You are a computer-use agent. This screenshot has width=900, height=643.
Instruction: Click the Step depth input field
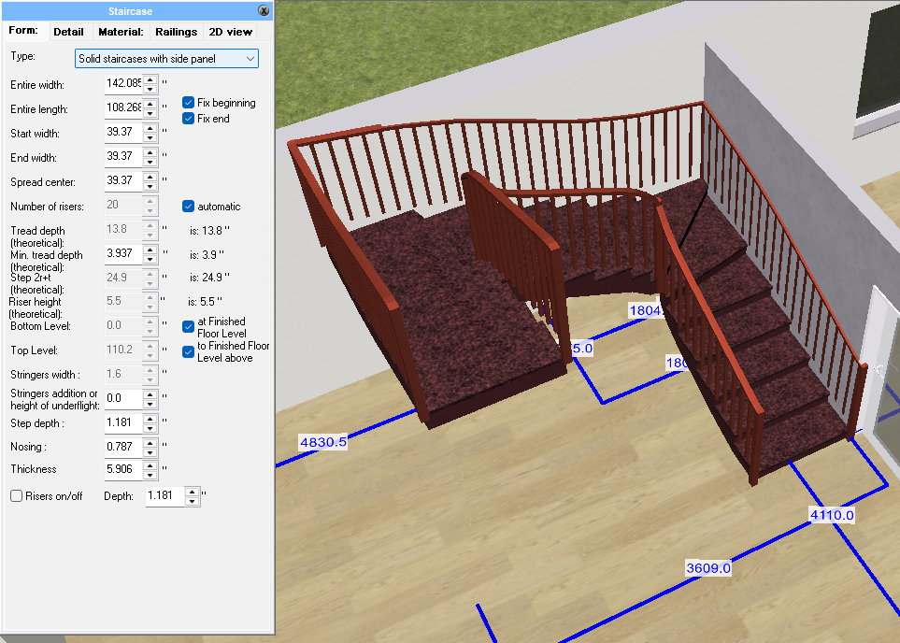point(123,423)
